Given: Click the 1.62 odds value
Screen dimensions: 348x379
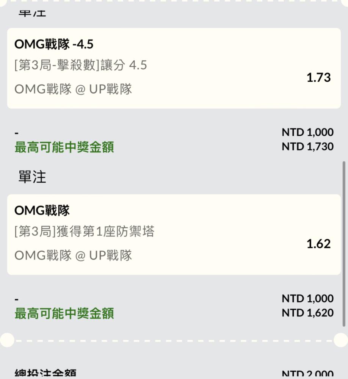Looking at the screenshot, I should click(x=318, y=244).
